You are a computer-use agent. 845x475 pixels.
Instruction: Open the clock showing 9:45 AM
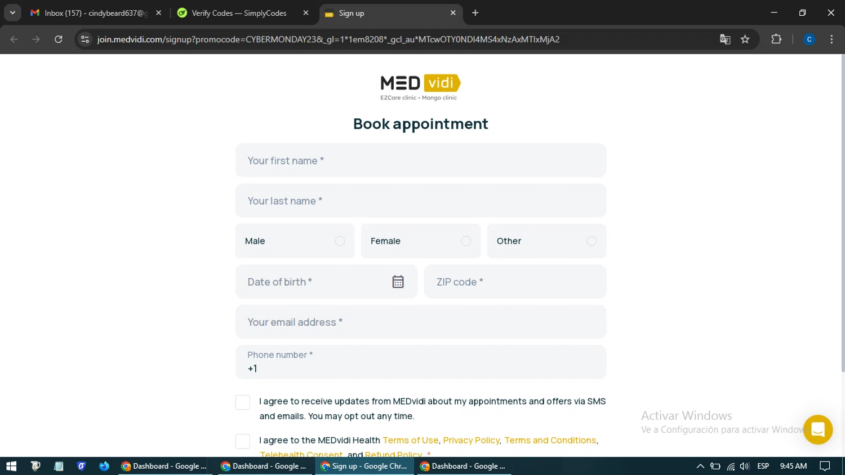793,466
